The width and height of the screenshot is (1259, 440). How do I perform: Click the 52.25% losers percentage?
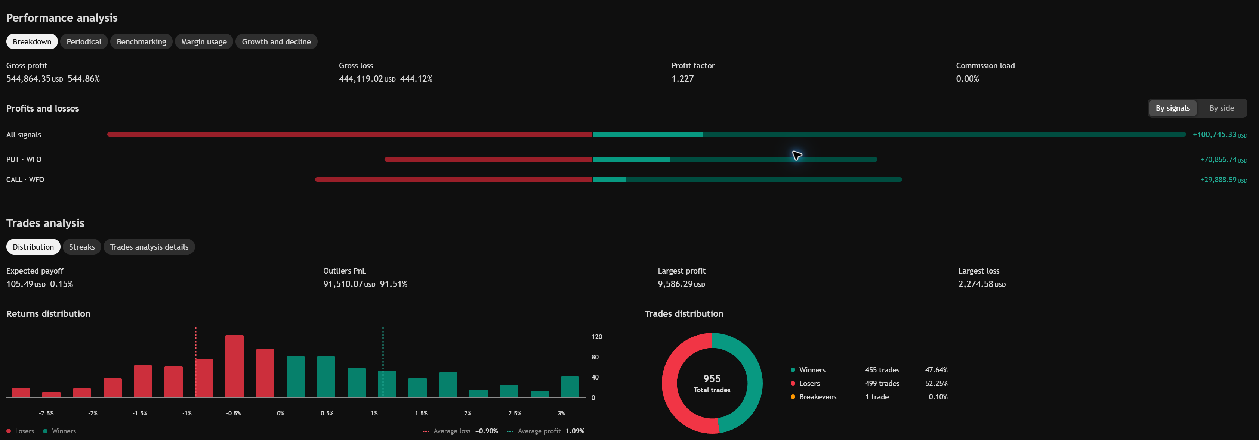(936, 383)
